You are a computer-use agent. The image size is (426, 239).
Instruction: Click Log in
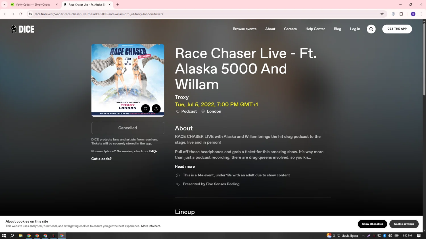pyautogui.click(x=355, y=29)
